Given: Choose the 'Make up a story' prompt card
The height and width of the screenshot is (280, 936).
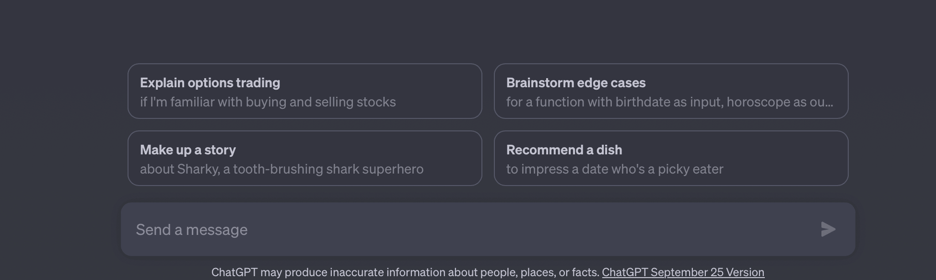Looking at the screenshot, I should 305,158.
